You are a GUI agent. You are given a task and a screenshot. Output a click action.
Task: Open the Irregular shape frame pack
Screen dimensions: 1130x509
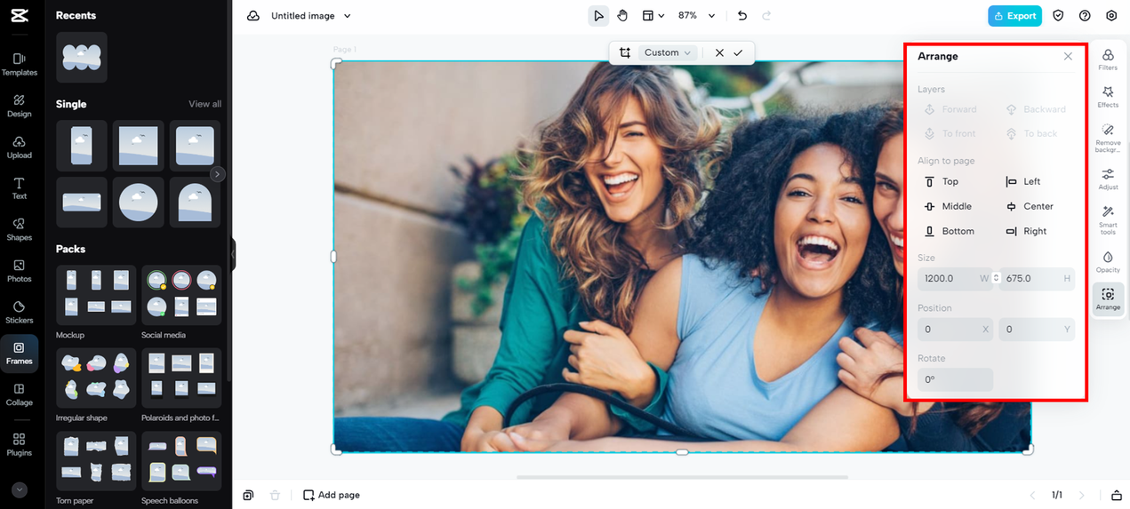click(96, 378)
